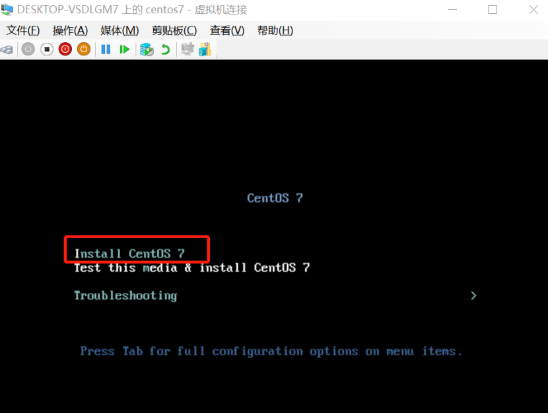Open the 文件(F) menu
Viewport: 548px width, 413px height.
(23, 31)
